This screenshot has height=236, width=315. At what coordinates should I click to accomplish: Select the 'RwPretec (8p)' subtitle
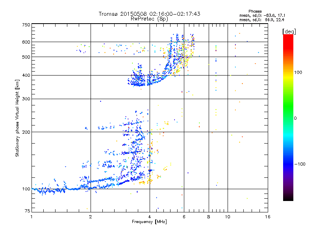[149, 19]
